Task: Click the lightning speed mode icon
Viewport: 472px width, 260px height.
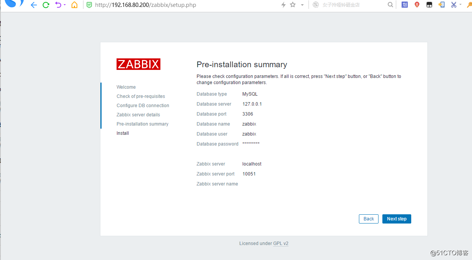Action: coord(284,5)
